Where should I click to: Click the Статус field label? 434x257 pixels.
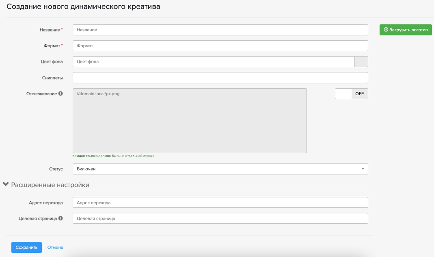click(56, 169)
